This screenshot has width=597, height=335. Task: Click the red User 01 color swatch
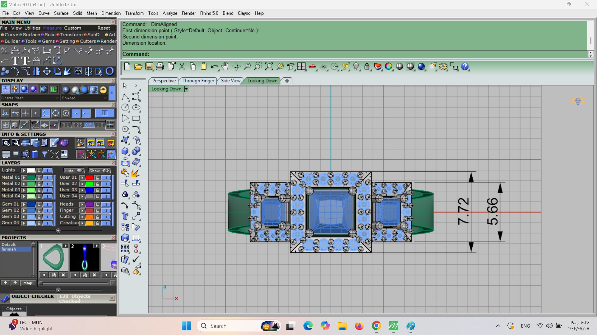[x=90, y=178]
